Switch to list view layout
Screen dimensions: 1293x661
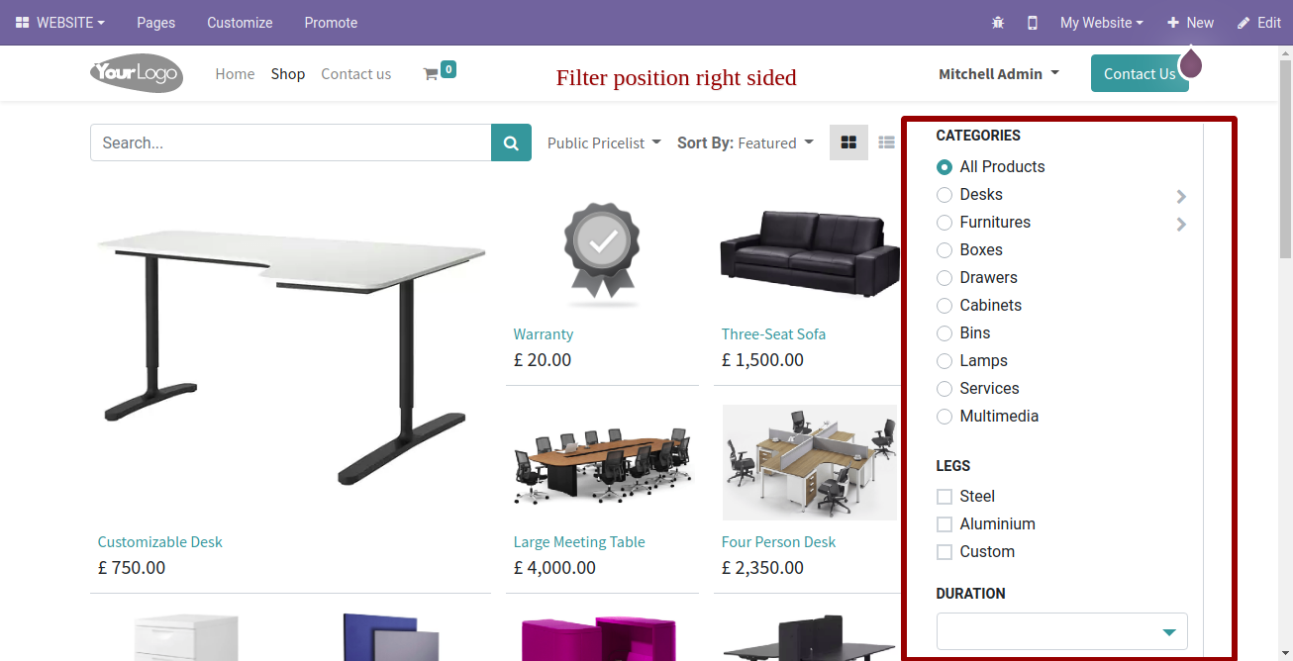(x=886, y=142)
